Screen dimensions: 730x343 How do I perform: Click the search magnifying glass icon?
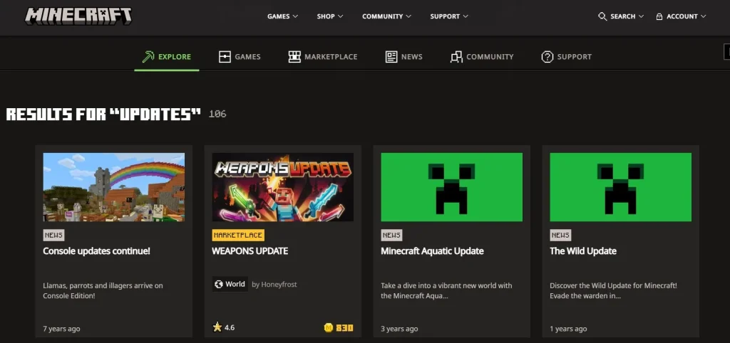[602, 16]
